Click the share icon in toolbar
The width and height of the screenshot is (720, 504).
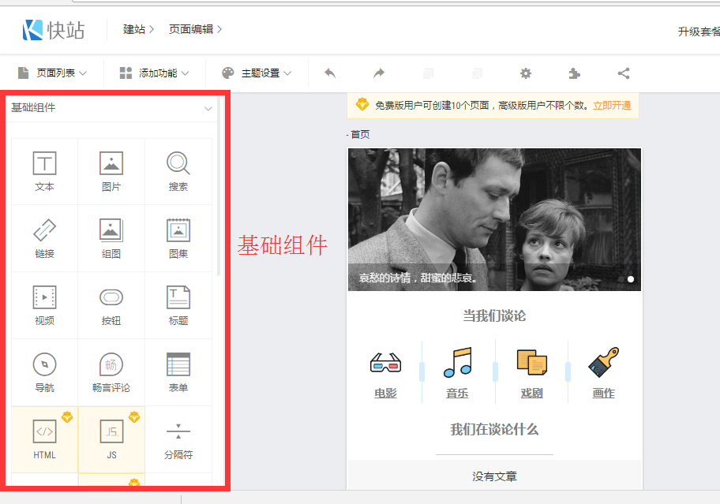tap(624, 73)
